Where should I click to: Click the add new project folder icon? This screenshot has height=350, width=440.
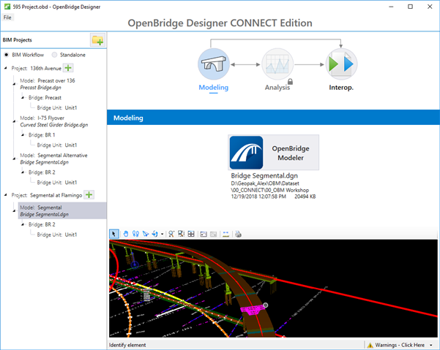pyautogui.click(x=97, y=40)
